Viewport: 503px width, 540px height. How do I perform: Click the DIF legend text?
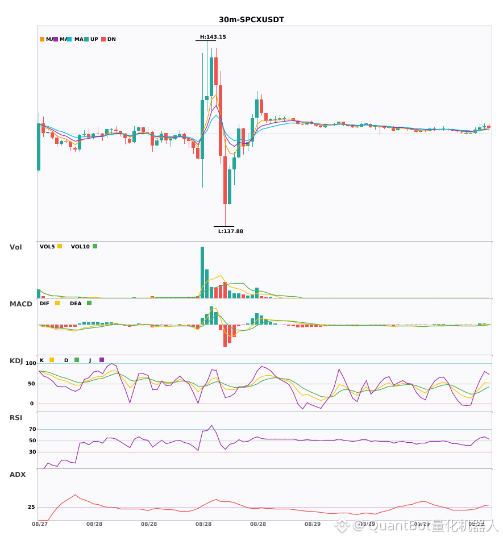[x=44, y=304]
